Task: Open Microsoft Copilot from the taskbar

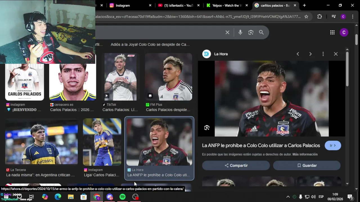Action: (x=45, y=197)
